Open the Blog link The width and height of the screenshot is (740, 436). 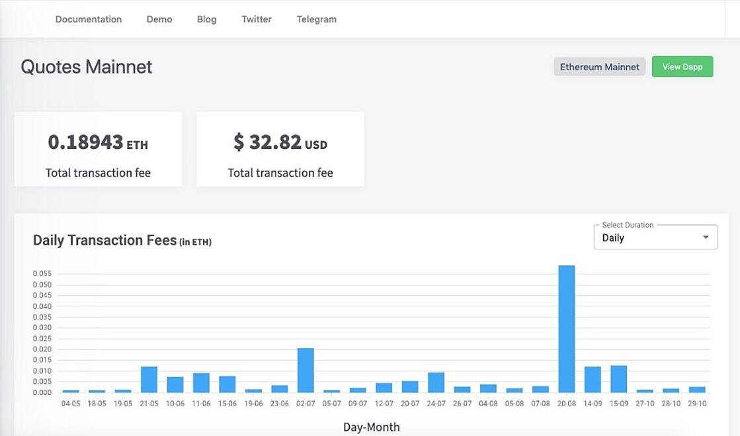[206, 19]
